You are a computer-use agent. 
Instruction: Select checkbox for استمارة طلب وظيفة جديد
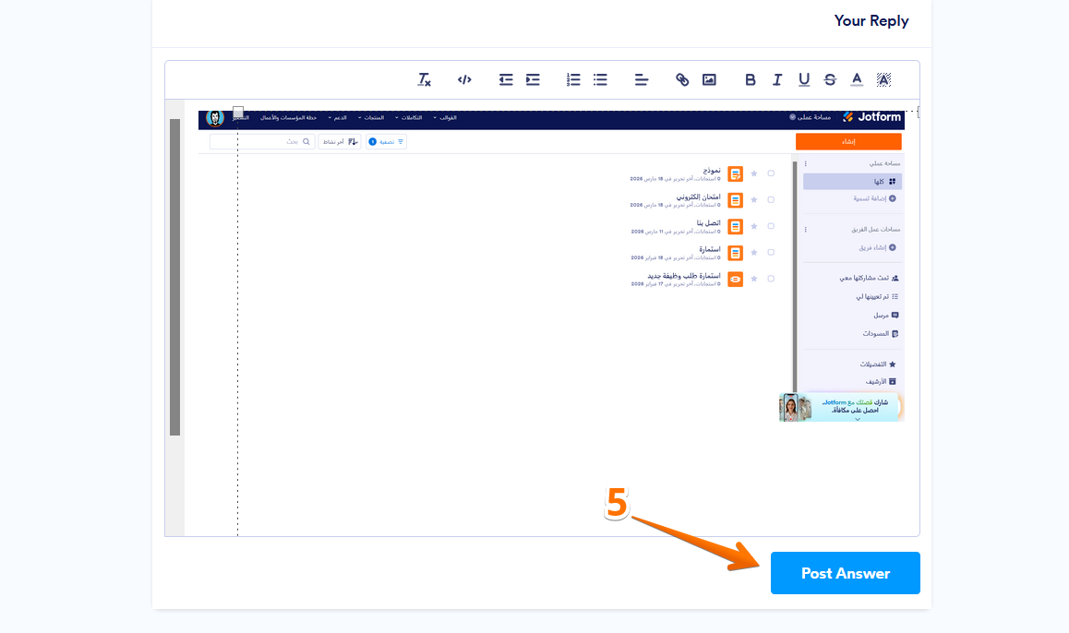771,279
